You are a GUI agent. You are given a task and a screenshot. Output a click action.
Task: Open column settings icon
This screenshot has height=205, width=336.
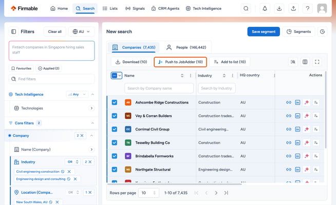[x=305, y=62]
